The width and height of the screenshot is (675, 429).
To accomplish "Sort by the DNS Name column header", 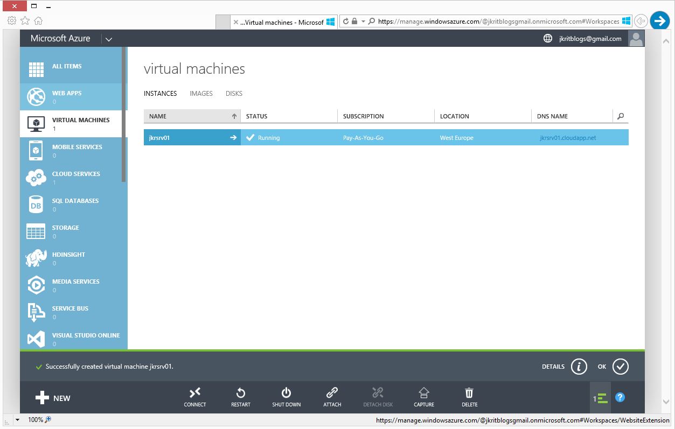I will pyautogui.click(x=572, y=116).
